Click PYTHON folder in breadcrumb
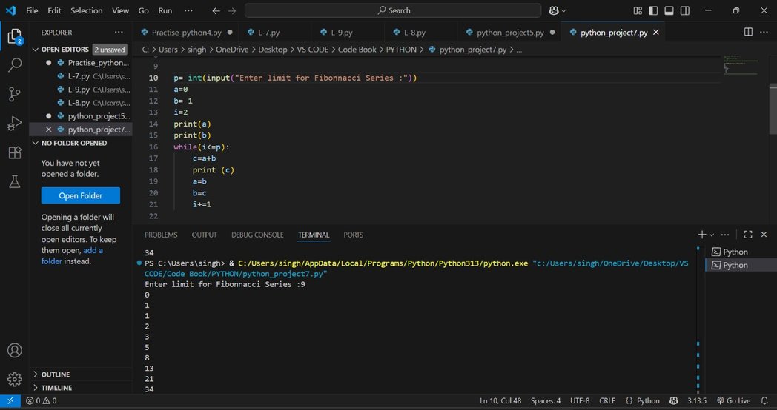The height and width of the screenshot is (410, 777). [401, 50]
